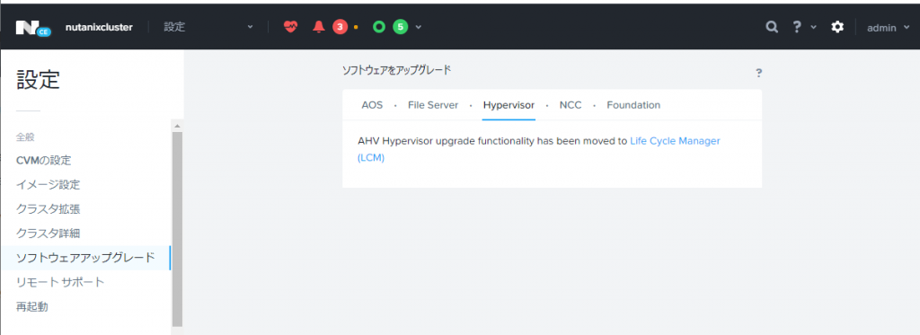Viewport: 920px width, 335px height.
Task: Open 再起動 in the sidebar
Action: [x=31, y=306]
